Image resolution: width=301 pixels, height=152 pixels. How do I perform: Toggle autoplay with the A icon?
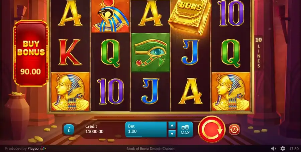coord(234,130)
